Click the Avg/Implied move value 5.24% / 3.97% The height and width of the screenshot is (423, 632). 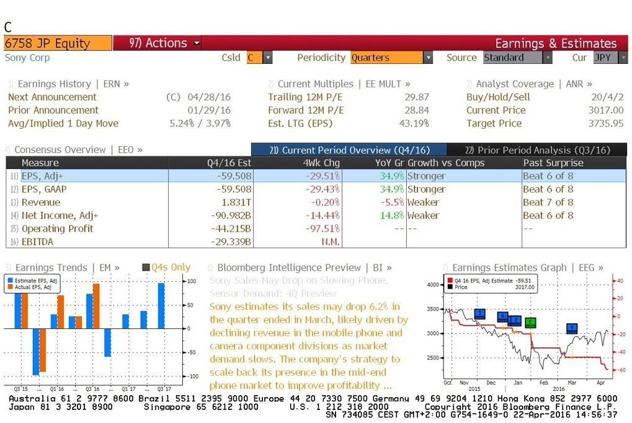200,124
